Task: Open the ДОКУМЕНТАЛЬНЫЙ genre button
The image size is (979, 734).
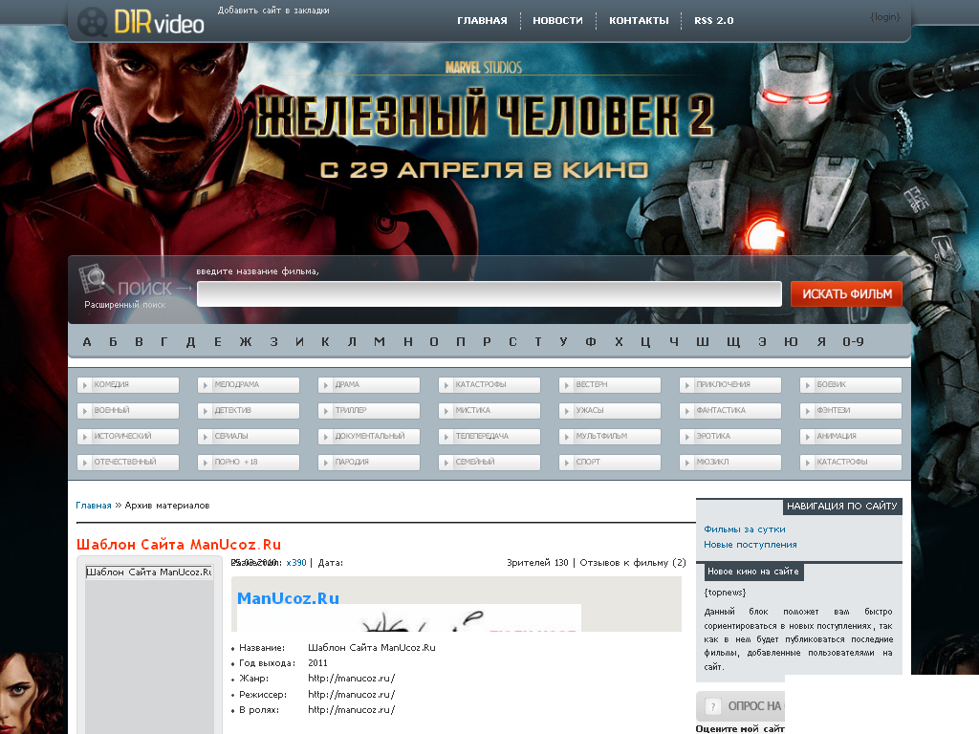Action: [x=369, y=436]
